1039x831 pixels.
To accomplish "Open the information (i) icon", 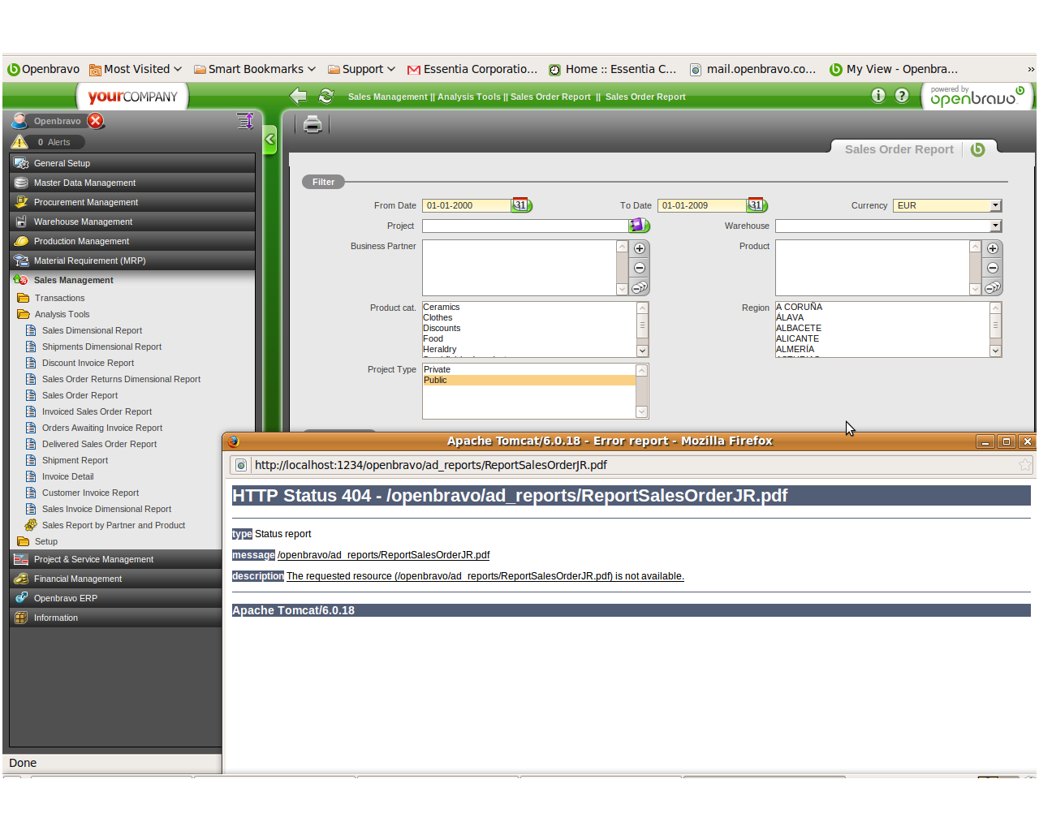I will [x=878, y=96].
